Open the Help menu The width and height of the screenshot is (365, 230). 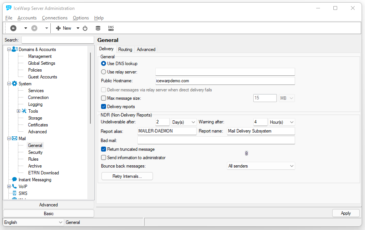(x=99, y=18)
